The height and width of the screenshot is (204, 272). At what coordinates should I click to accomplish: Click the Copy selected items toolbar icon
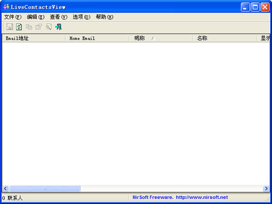click(29, 27)
